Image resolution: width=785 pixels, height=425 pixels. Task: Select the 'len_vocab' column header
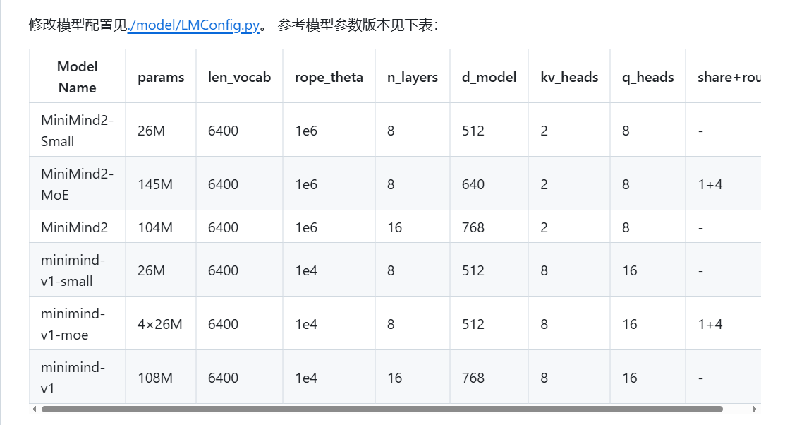click(x=239, y=77)
